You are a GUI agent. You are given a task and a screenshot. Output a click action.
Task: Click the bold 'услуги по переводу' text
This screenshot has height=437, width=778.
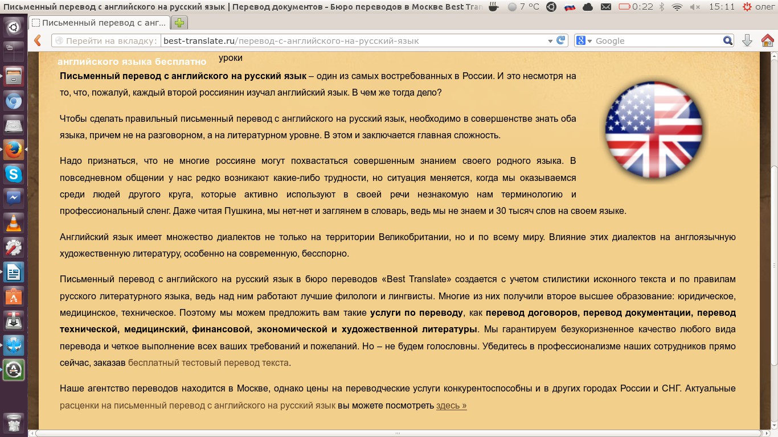pos(417,312)
